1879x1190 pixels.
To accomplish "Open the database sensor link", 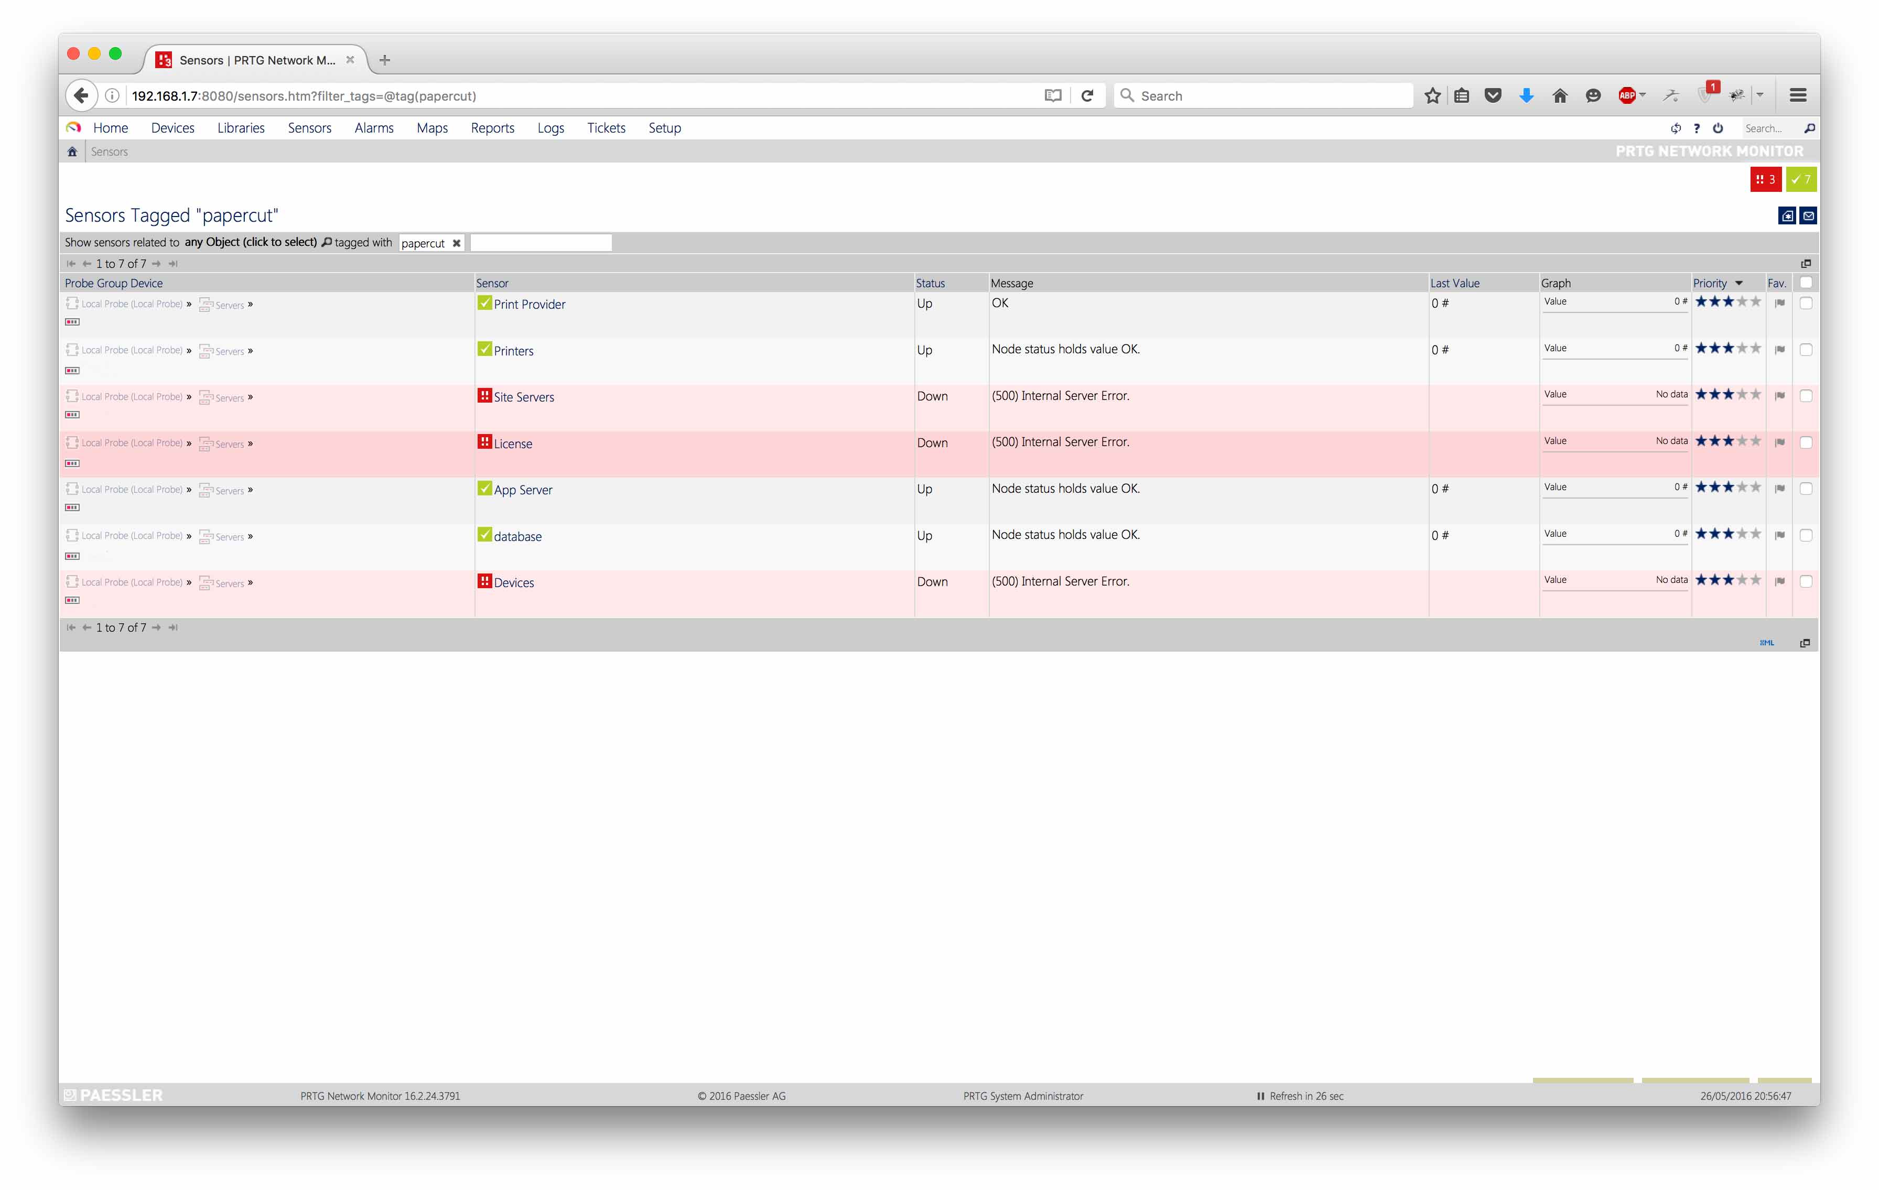I will click(517, 537).
